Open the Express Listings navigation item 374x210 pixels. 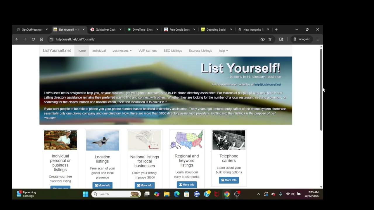(200, 50)
